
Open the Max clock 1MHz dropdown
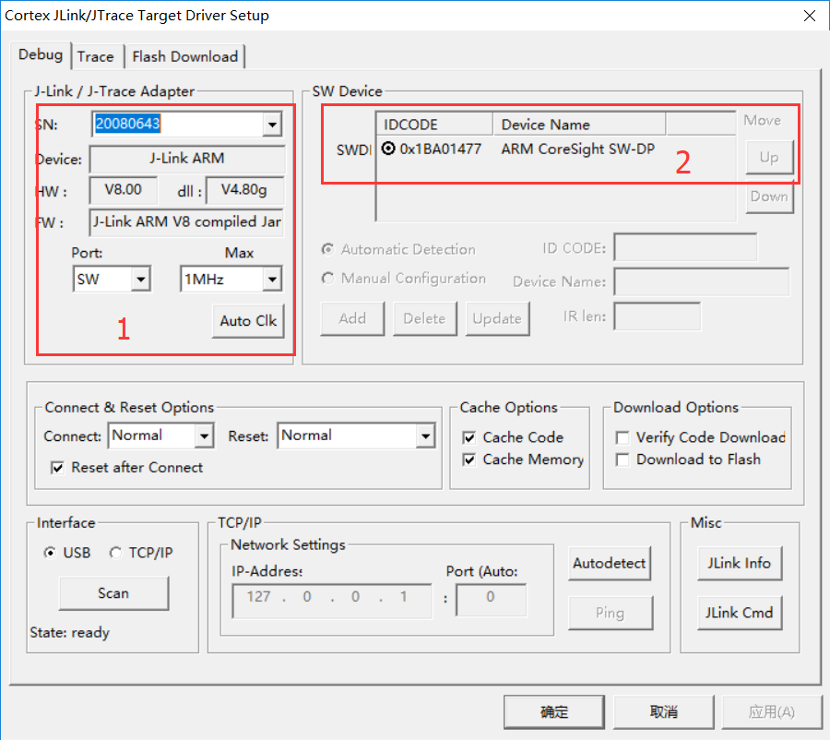[272, 280]
